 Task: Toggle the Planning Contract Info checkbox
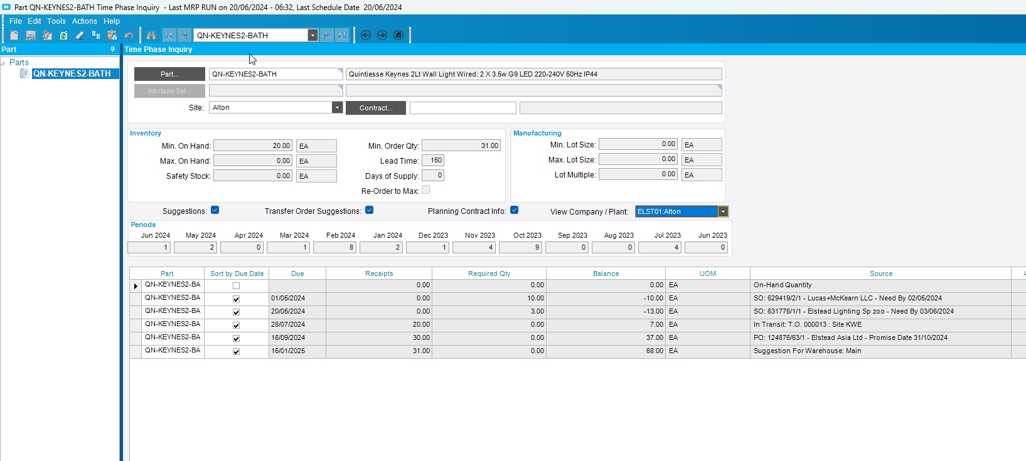click(515, 210)
